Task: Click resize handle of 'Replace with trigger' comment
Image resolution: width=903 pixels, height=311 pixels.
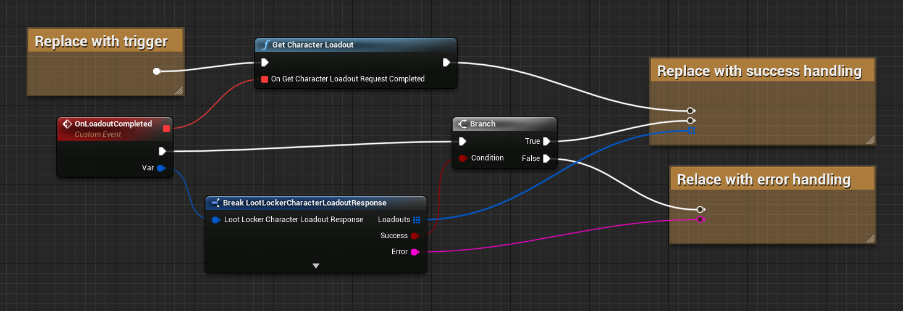Action: pos(178,91)
